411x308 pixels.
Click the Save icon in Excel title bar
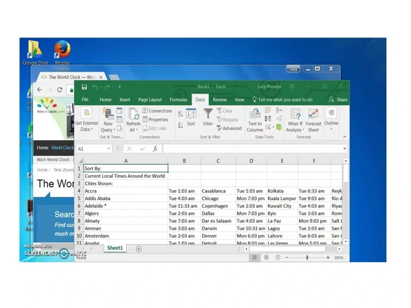click(84, 87)
